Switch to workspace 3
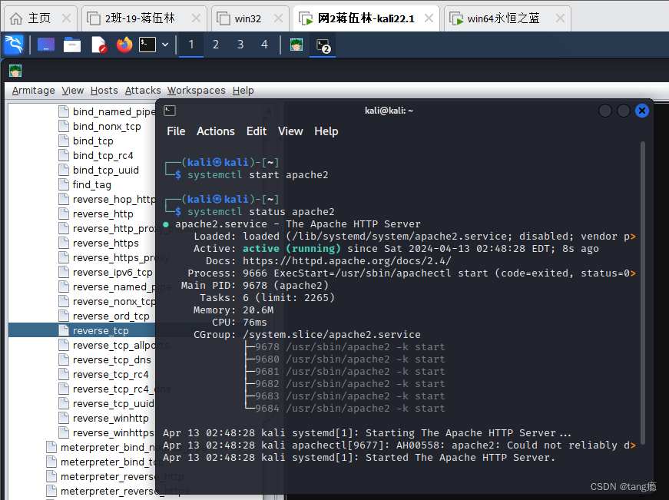Screen dimensions: 669x500 240,45
